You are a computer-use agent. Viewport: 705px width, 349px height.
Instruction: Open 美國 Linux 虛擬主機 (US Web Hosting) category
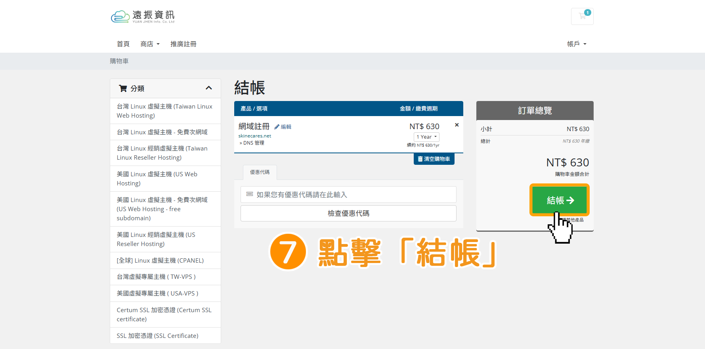(x=165, y=179)
